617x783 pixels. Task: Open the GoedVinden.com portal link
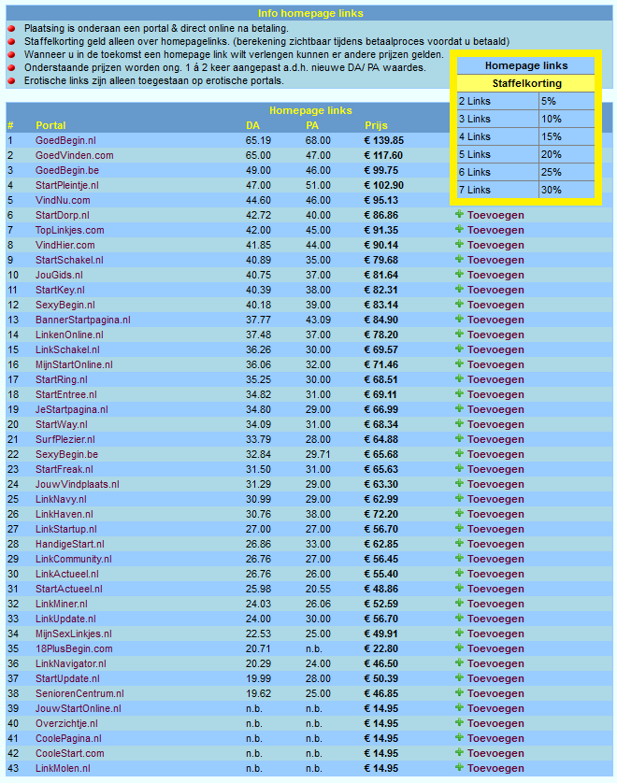click(x=75, y=155)
